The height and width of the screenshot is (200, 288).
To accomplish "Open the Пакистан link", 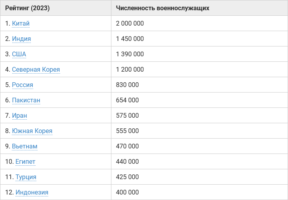I will pos(26,100).
